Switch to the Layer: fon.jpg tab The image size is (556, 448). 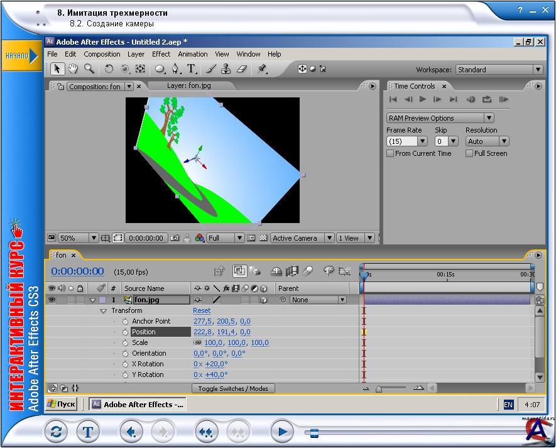tap(189, 85)
